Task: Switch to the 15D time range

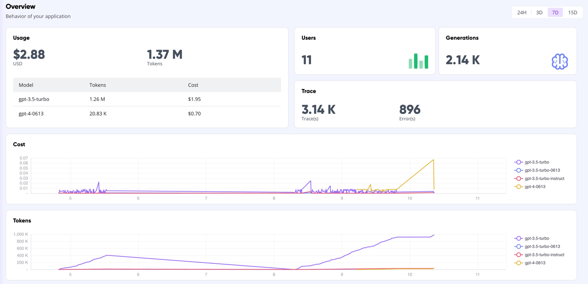Action: (572, 12)
